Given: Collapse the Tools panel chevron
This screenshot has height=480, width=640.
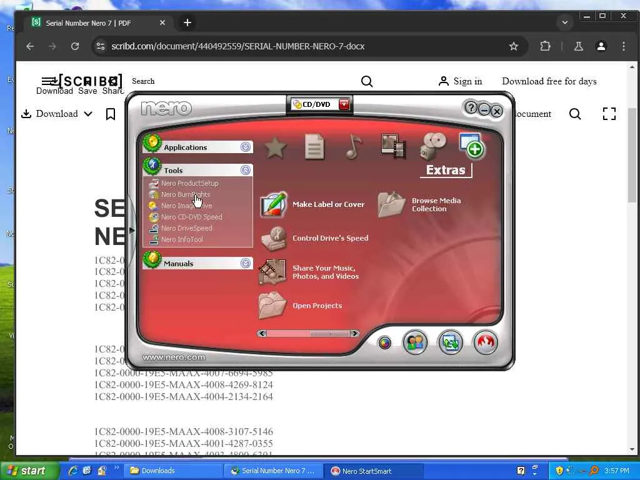Looking at the screenshot, I should (245, 170).
